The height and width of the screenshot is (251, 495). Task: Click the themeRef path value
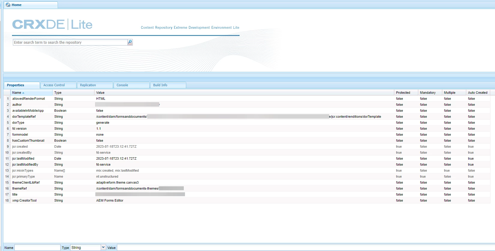pos(140,188)
